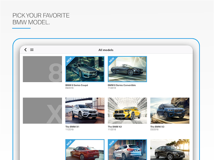
Task: Open the BMW 8 Series Convertible image
Action: (x=127, y=69)
